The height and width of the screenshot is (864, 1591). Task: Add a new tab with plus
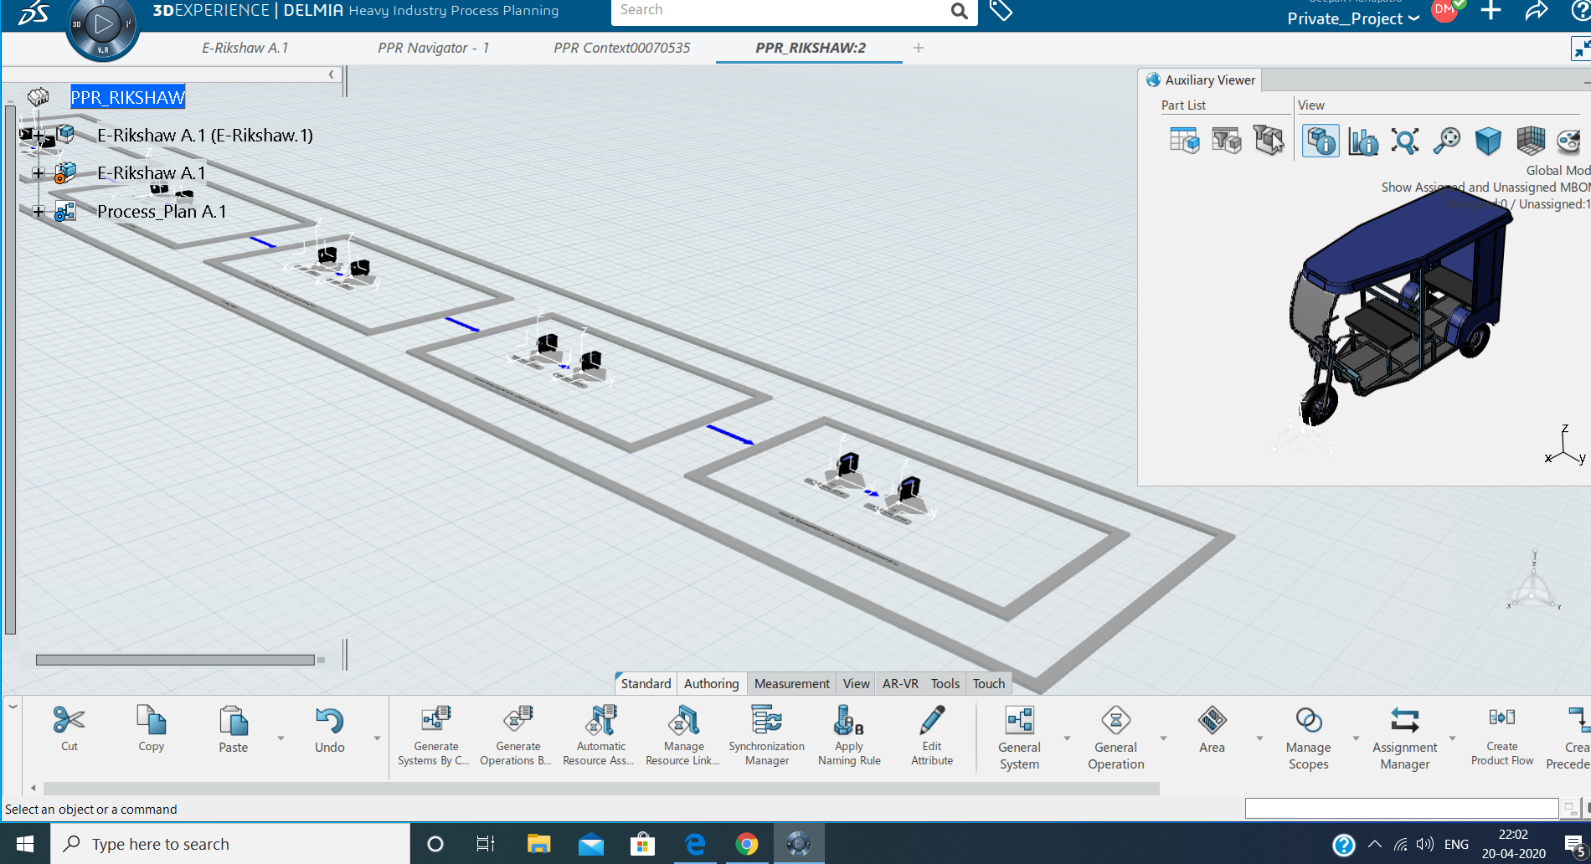click(x=919, y=48)
